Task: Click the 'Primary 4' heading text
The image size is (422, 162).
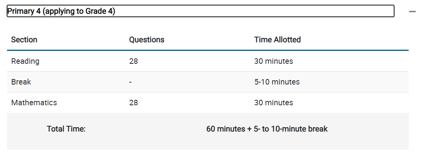Action: [24, 11]
